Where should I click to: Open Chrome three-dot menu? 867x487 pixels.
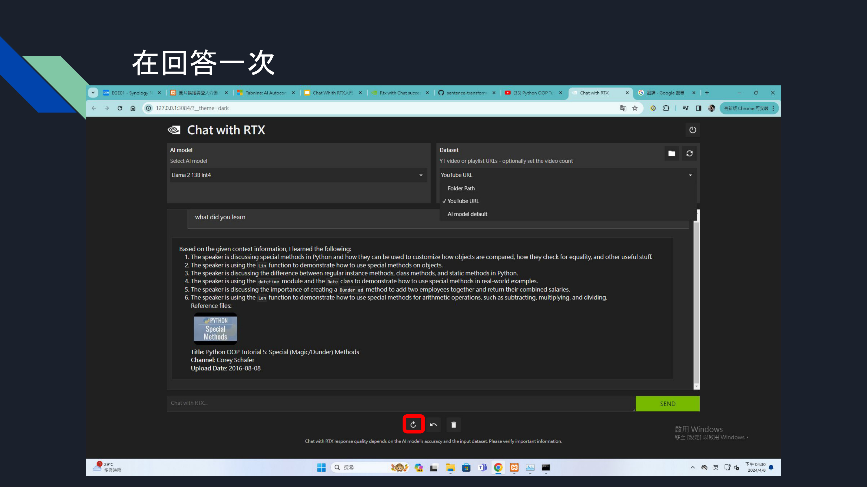(x=773, y=108)
